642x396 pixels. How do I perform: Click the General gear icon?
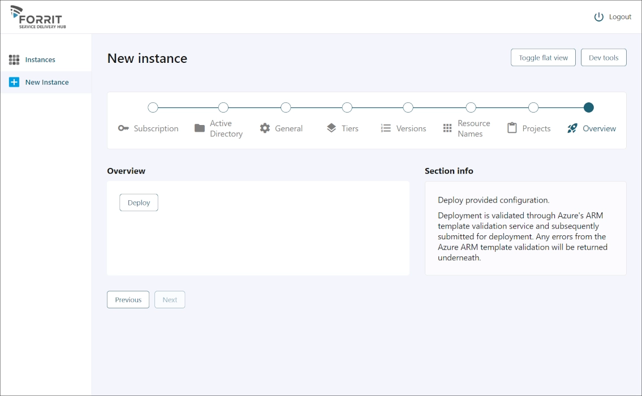click(265, 128)
